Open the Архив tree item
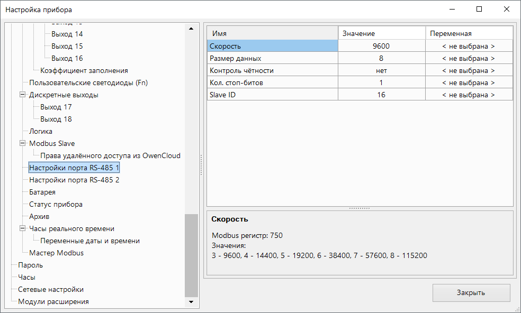 point(39,216)
